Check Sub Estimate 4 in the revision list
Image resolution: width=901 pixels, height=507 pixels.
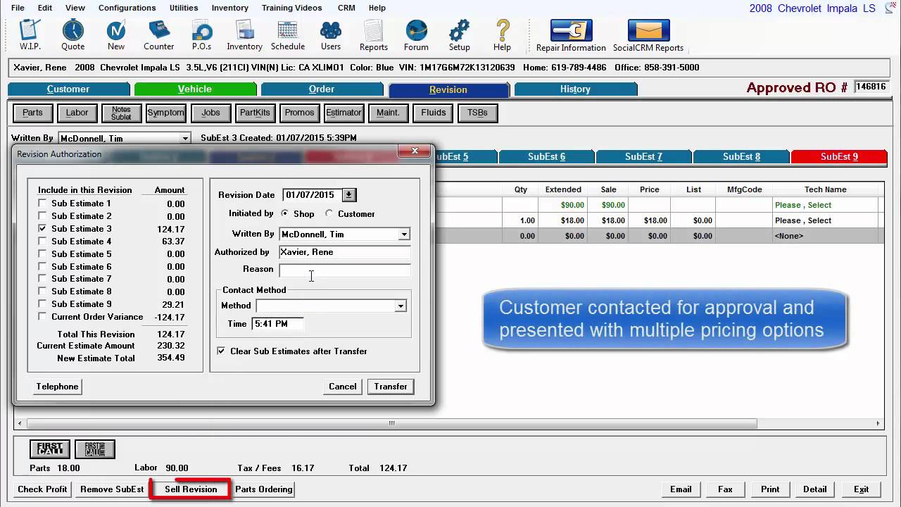[41, 242]
